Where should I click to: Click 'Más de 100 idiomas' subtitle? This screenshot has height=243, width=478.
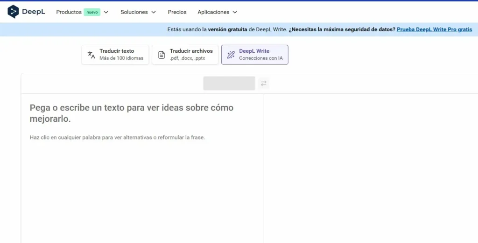121,58
